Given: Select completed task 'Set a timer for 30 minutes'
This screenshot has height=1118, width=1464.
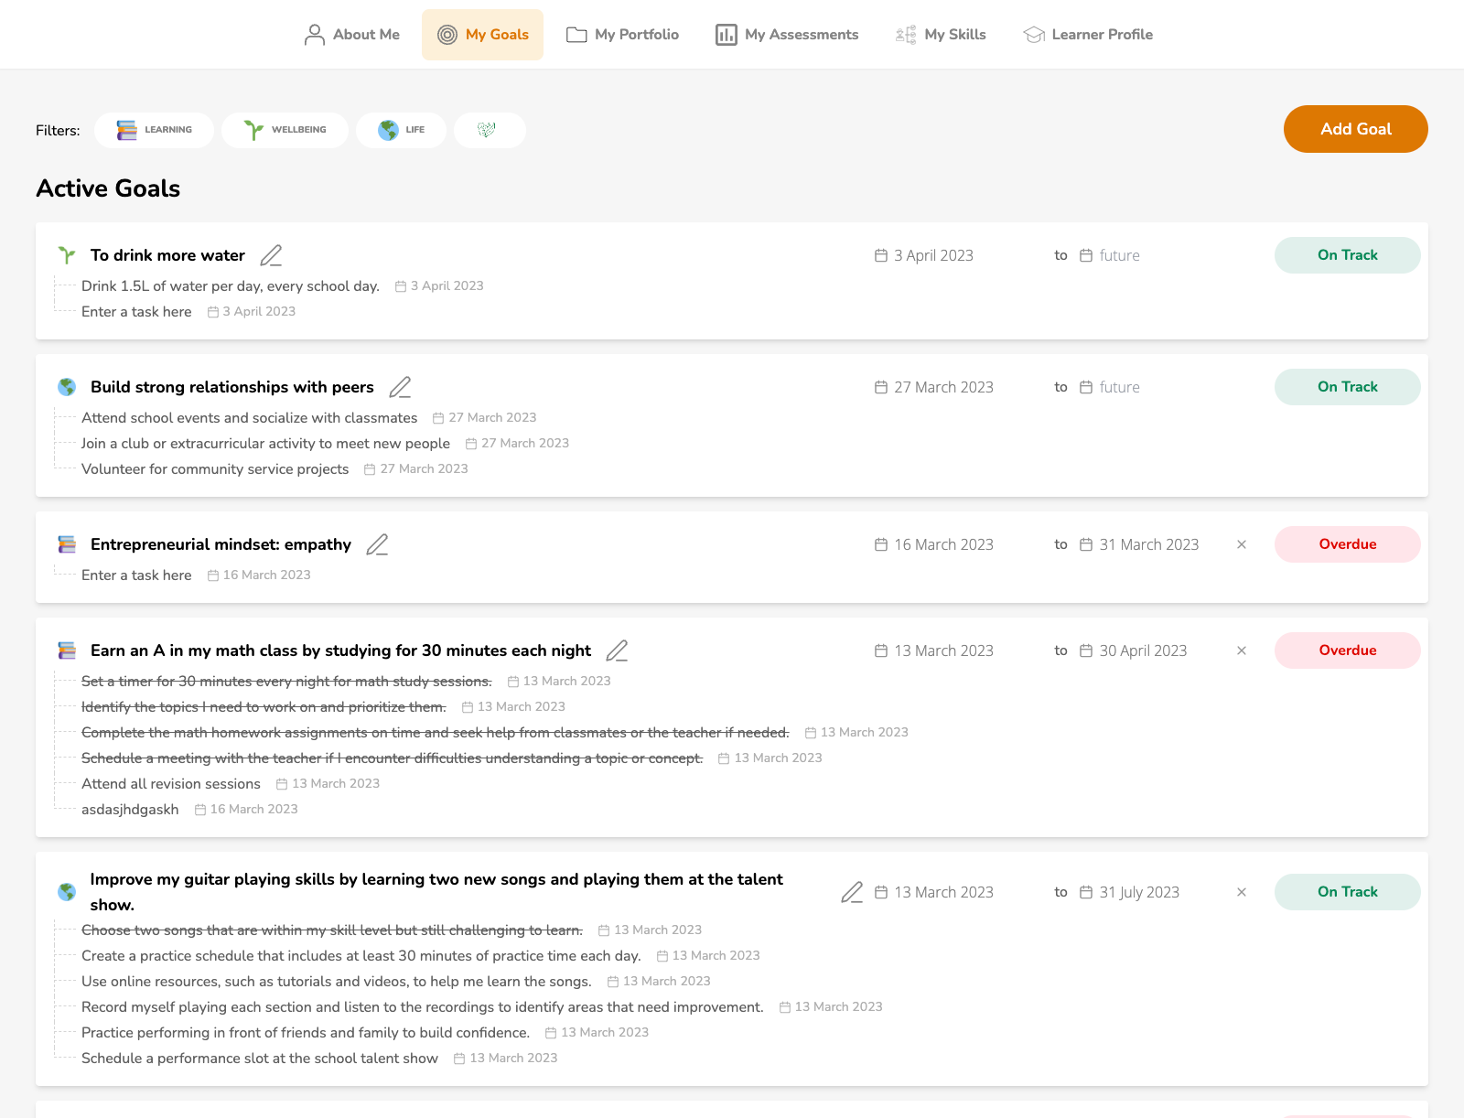Looking at the screenshot, I should click(286, 682).
